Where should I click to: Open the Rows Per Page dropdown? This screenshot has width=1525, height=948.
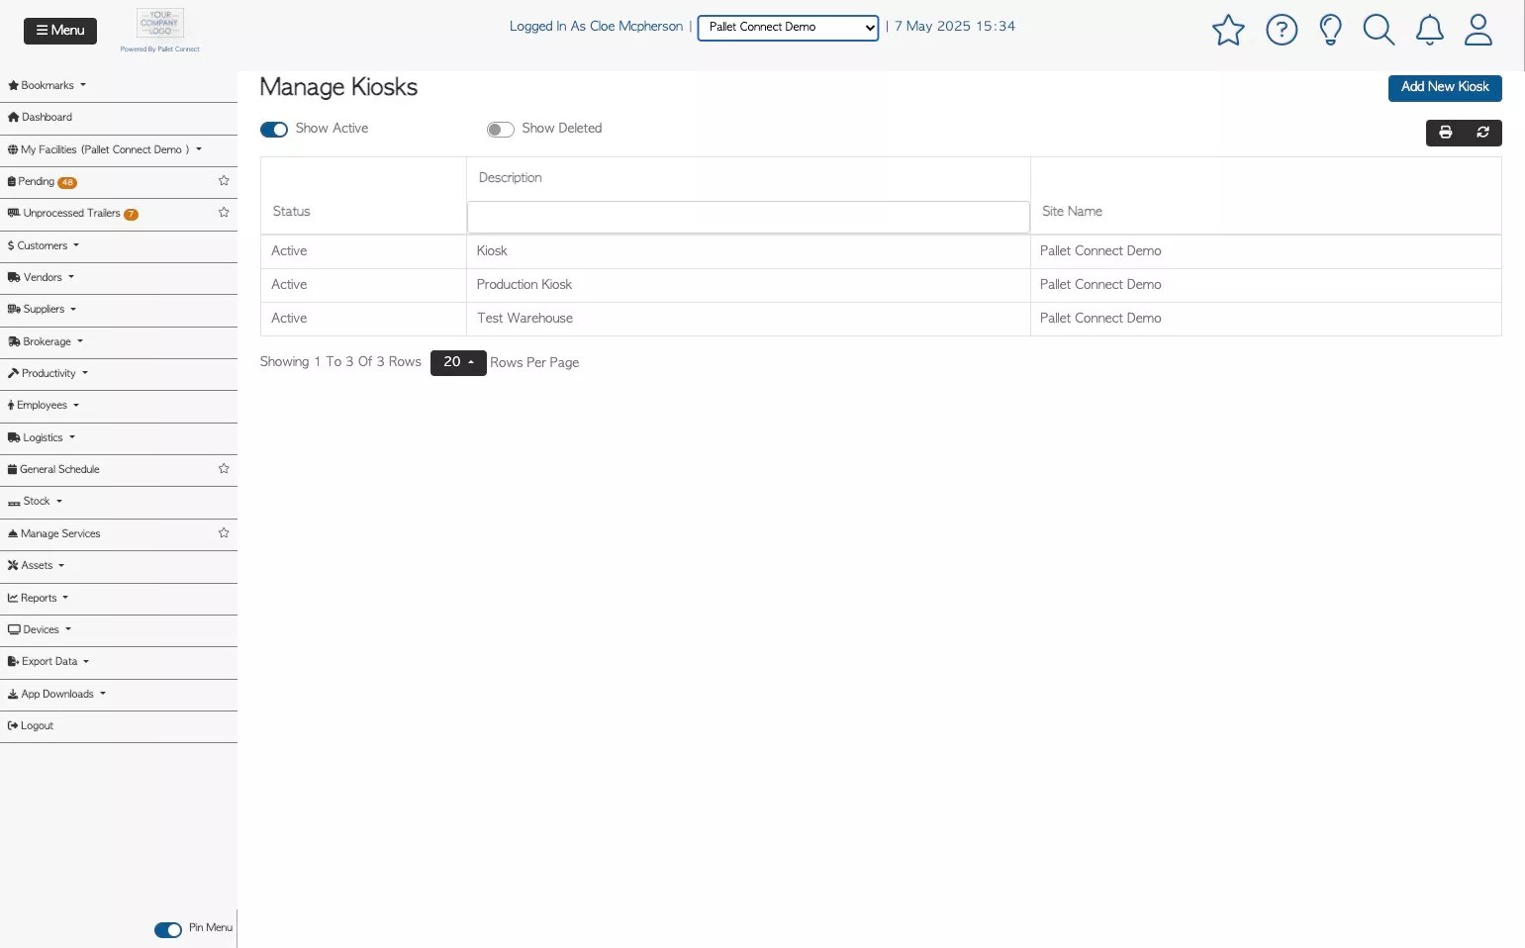[x=457, y=362]
